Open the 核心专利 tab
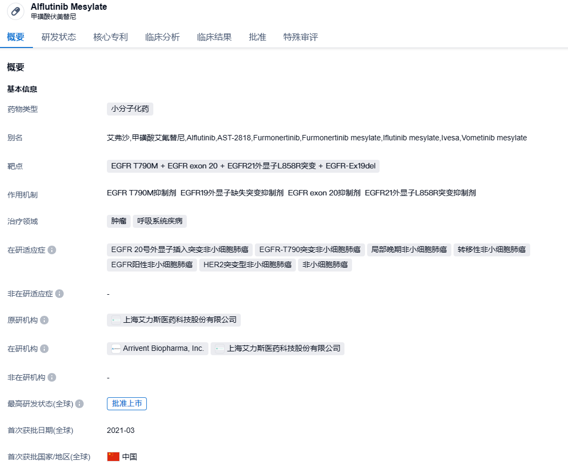This screenshot has height=468, width=568. 111,37
